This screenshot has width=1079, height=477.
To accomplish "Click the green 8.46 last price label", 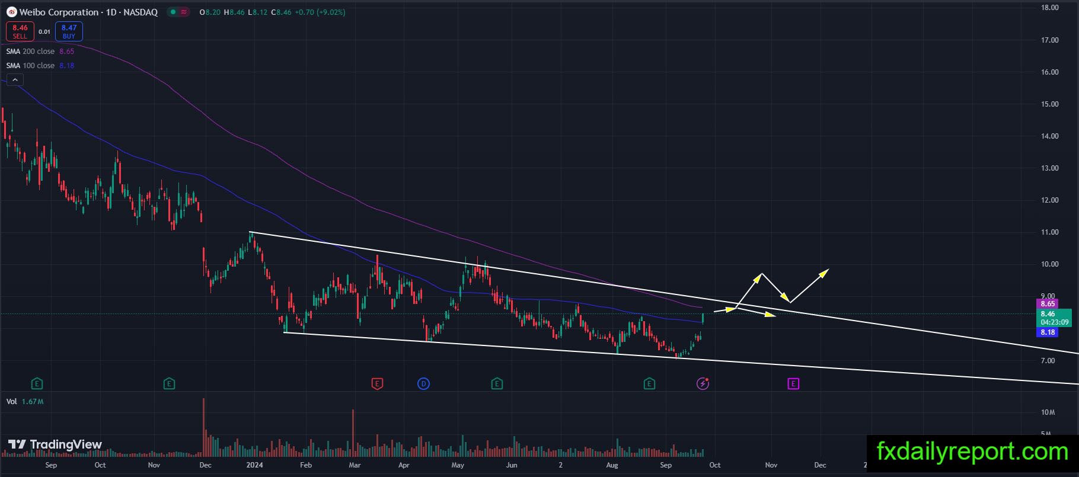I will tap(1055, 318).
